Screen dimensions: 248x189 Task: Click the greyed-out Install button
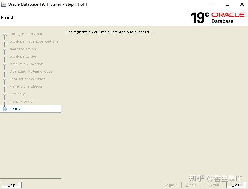tap(214, 185)
